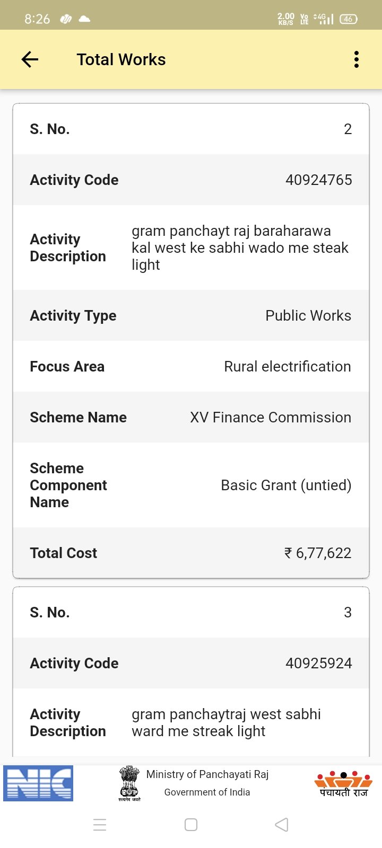Viewport: 382px width, 848px height.
Task: Tap the Rural electrification focus area
Action: point(287,367)
